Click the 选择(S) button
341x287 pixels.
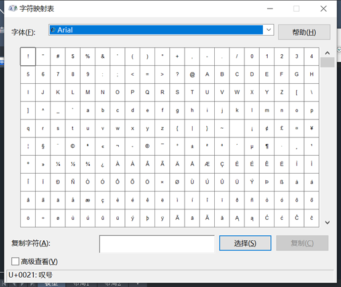(245, 243)
